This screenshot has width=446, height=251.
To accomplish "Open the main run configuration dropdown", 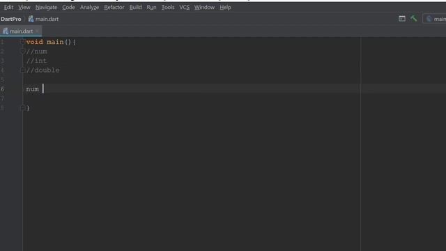I will tap(435, 19).
